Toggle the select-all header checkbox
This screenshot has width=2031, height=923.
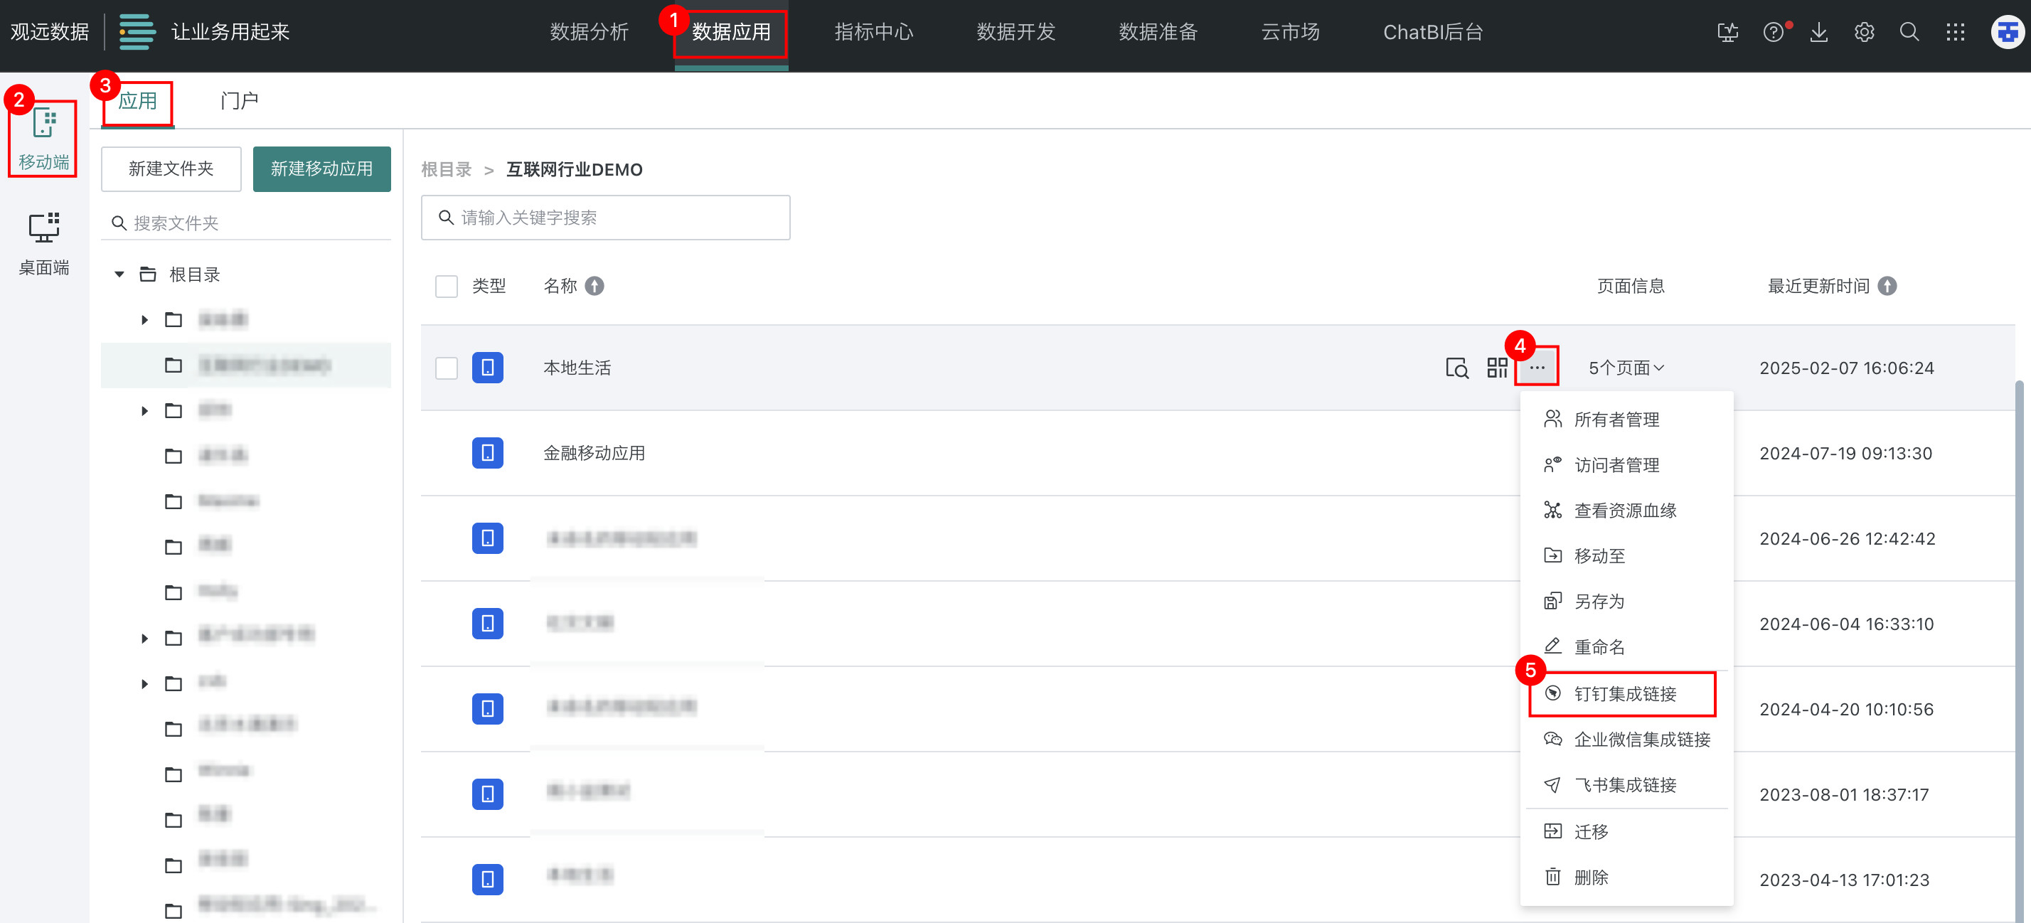[x=447, y=286]
